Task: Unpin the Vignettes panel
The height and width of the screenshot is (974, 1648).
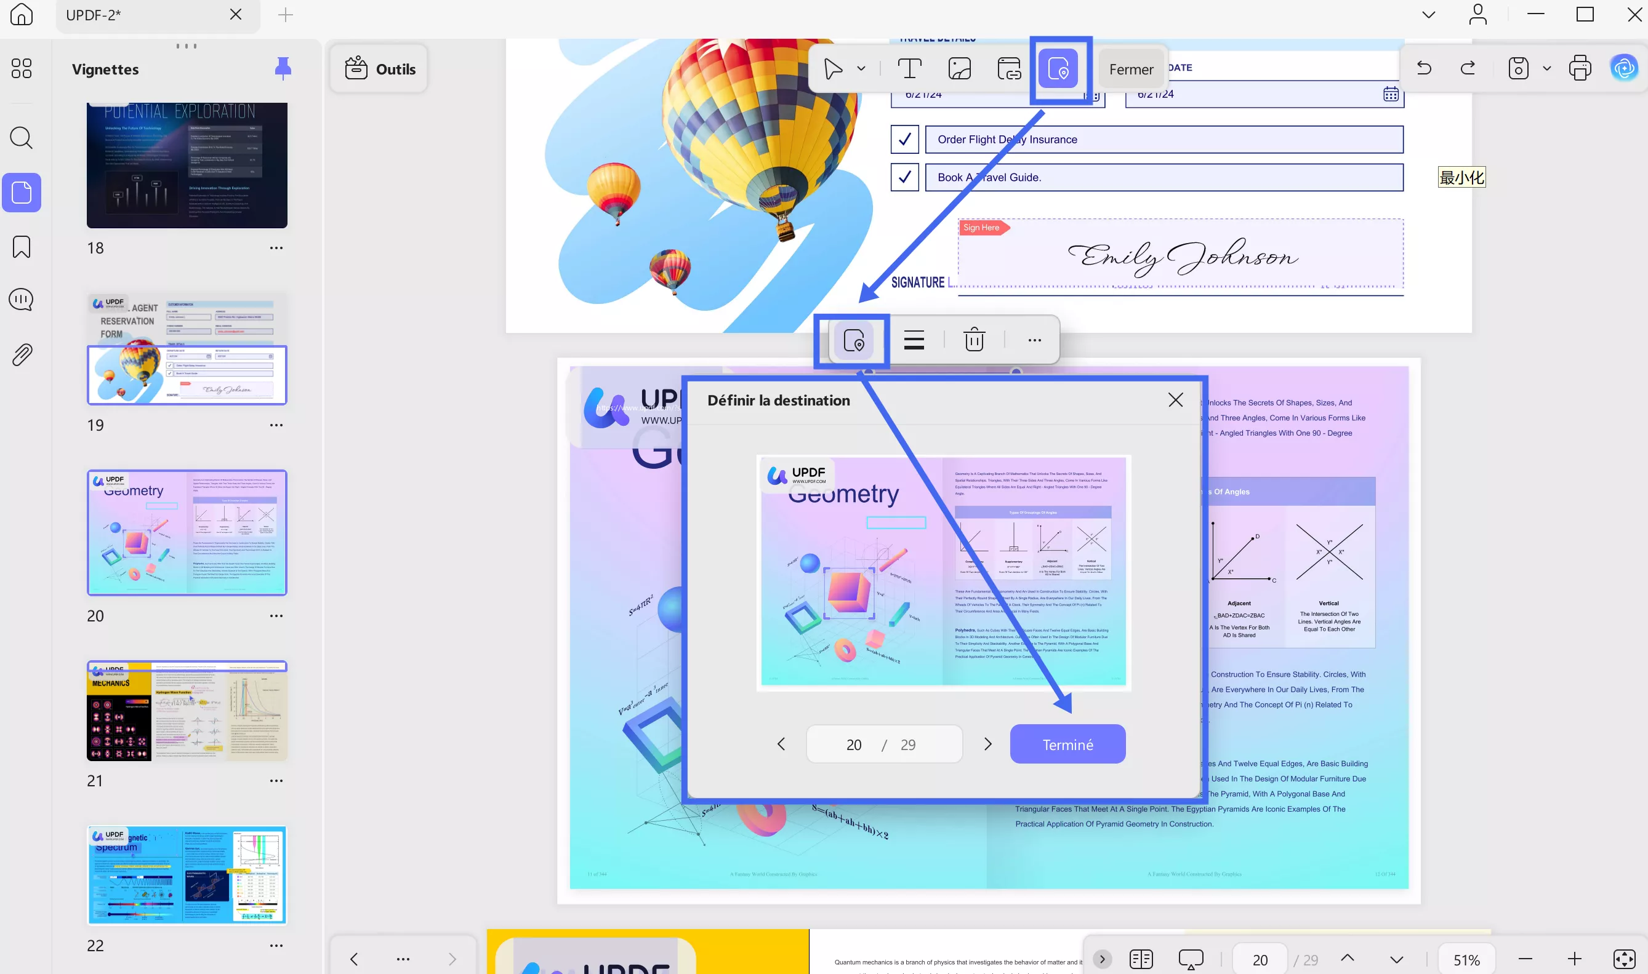Action: pos(283,68)
